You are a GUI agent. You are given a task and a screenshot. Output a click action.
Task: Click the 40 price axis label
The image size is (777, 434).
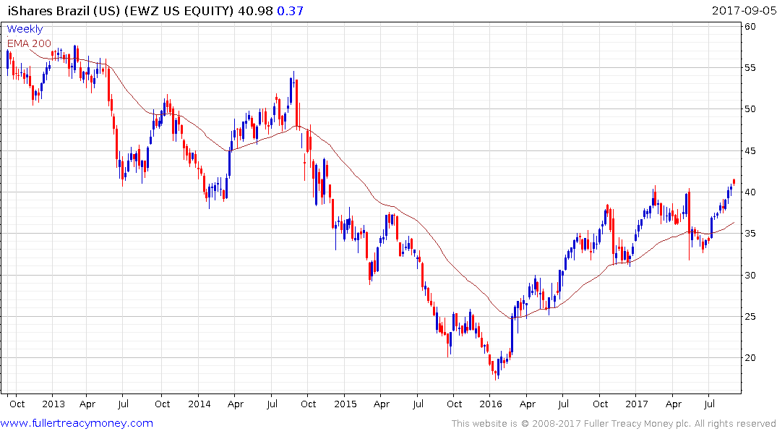click(750, 192)
